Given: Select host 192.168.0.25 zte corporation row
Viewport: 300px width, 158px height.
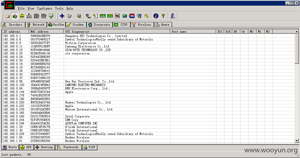Looking at the screenshot, I should (148, 54).
